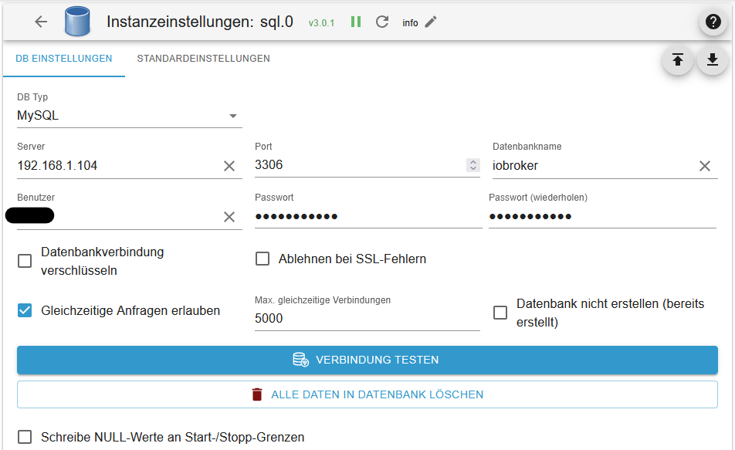Switch to the STANDARDEINSTELLUNGEN tab
Screen dimensions: 735x450
[x=203, y=58]
